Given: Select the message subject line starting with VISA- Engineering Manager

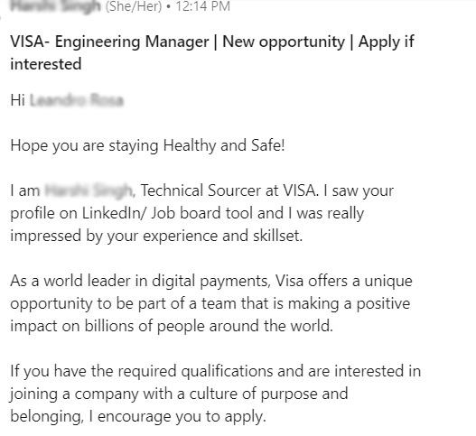Looking at the screenshot, I should (x=212, y=52).
